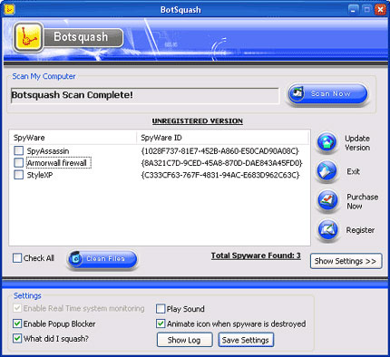Select the StyleXP entry name
The image size is (390, 357).
(40, 175)
